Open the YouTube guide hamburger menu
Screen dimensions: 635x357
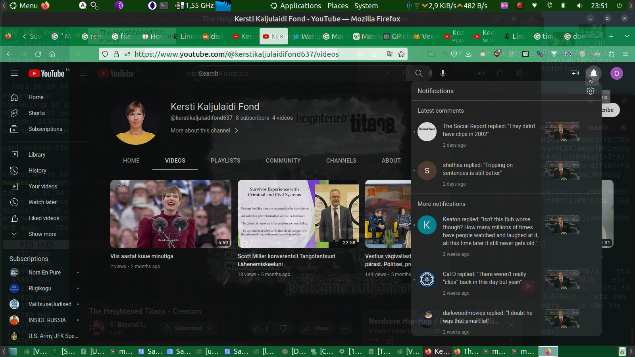tap(14, 73)
